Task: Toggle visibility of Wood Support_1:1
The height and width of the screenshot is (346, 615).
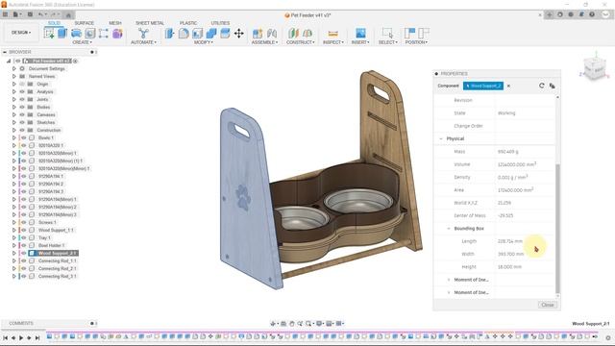Action: [24, 231]
